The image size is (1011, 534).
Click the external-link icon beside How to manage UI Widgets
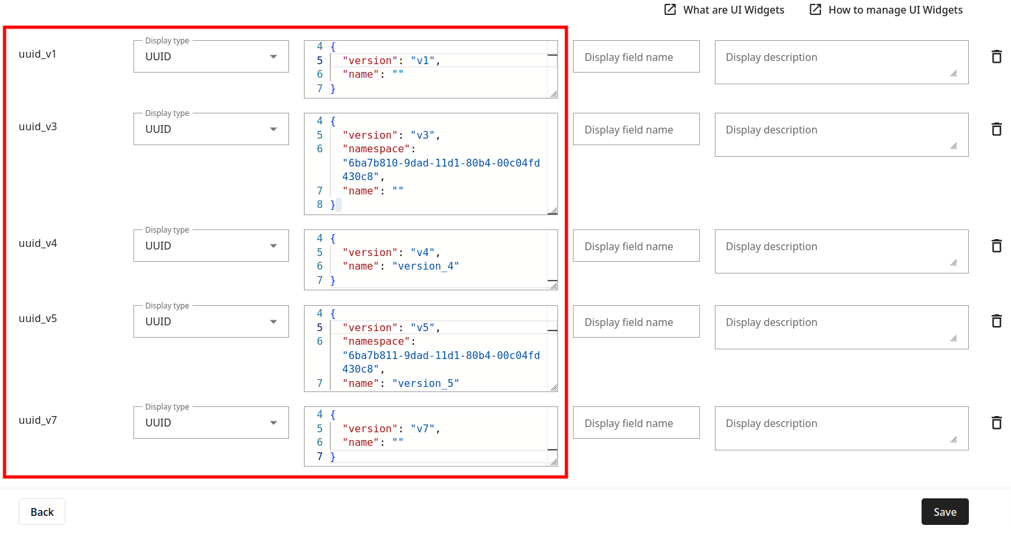(815, 10)
